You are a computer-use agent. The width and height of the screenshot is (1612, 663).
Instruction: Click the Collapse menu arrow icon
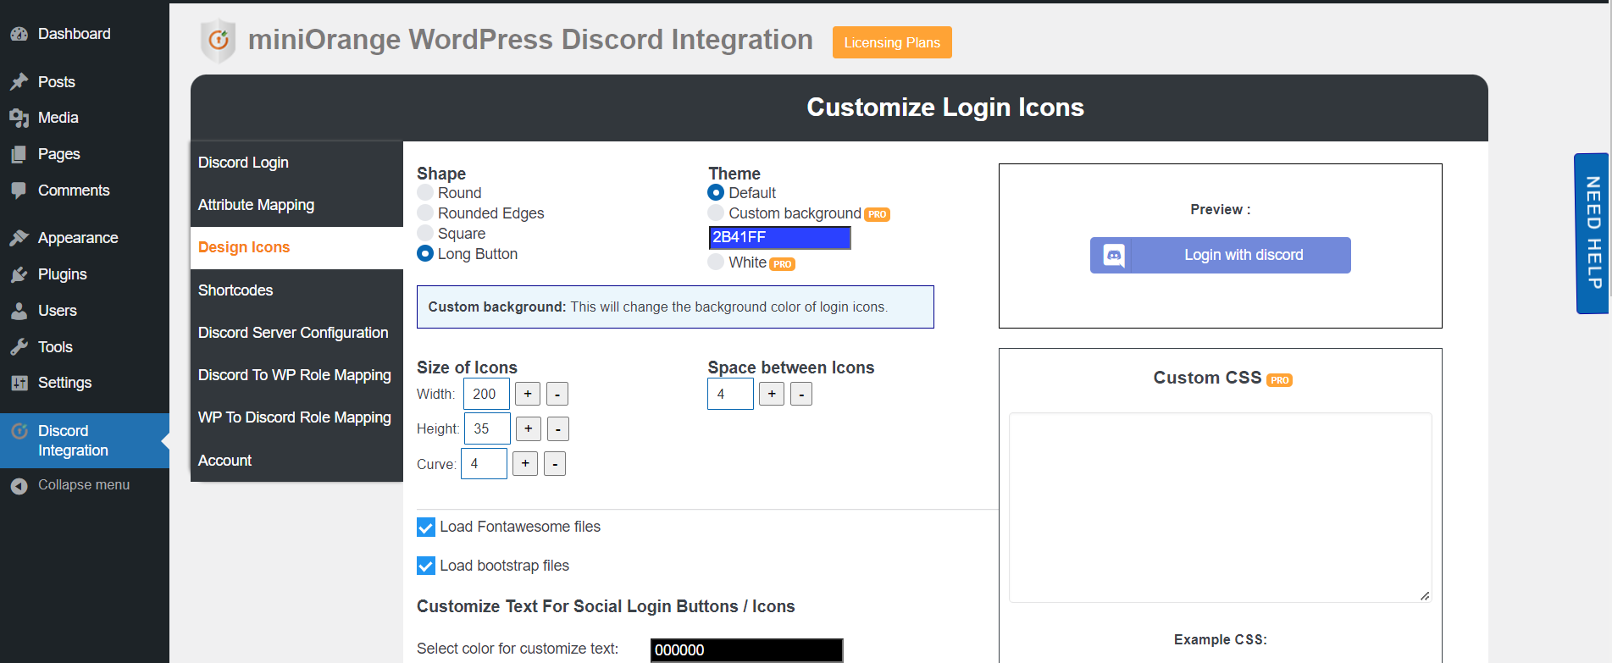(x=19, y=486)
